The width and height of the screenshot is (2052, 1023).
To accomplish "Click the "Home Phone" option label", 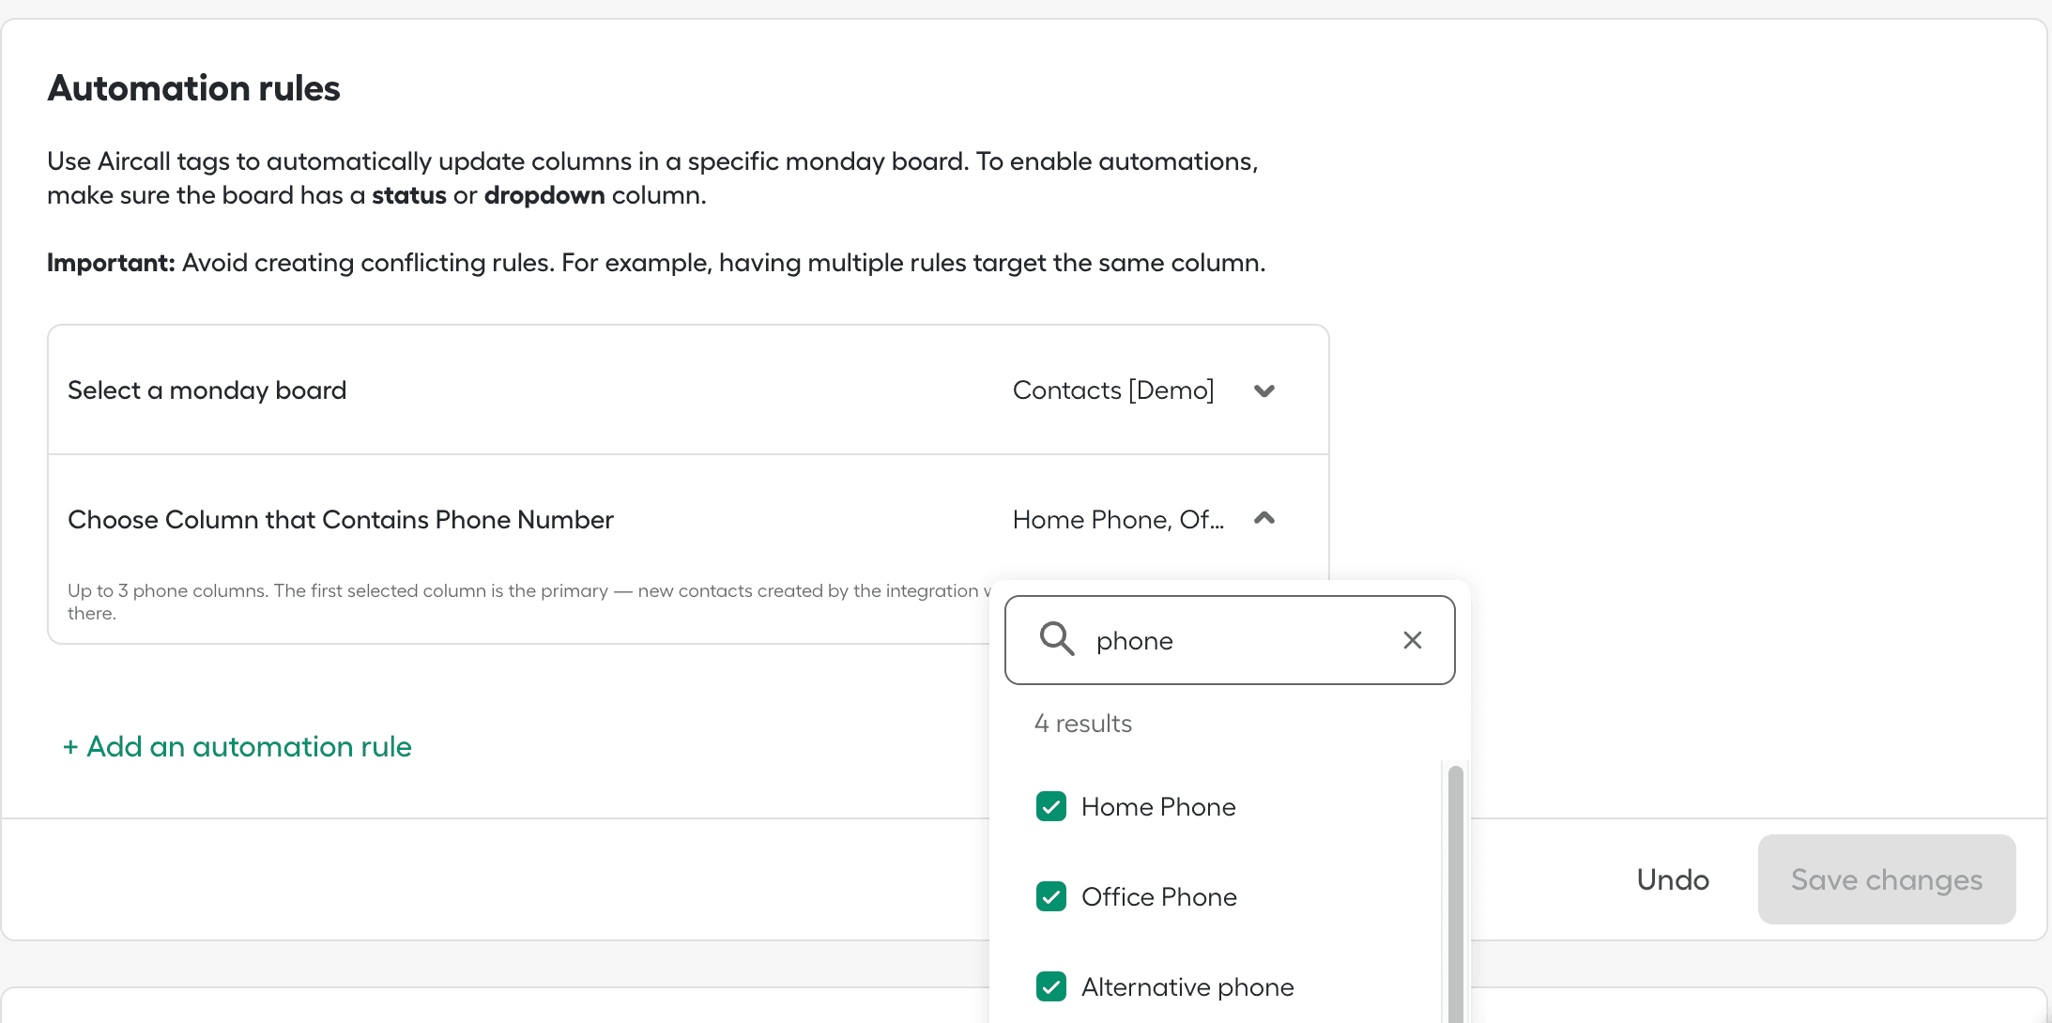I will pyautogui.click(x=1158, y=806).
